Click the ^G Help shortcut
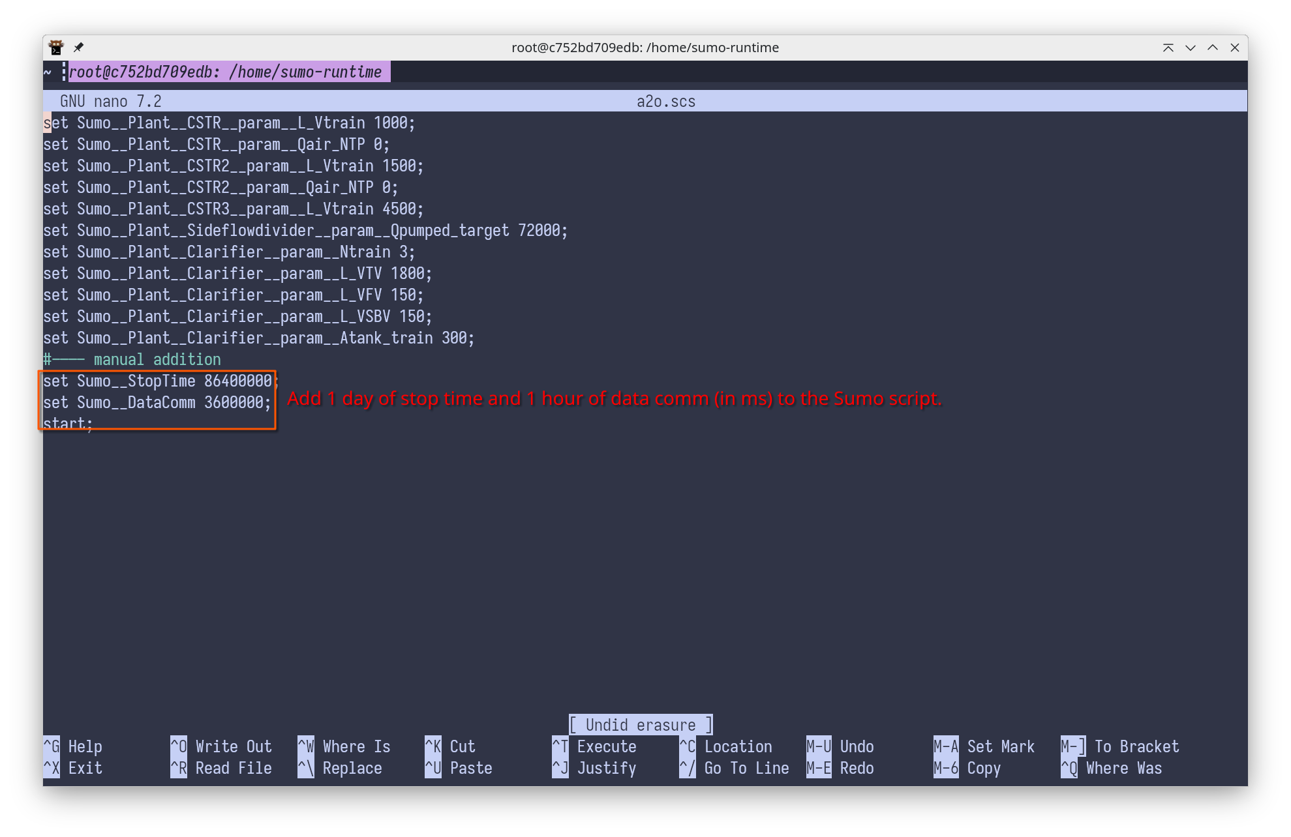The width and height of the screenshot is (1291, 837). pyautogui.click(x=73, y=746)
